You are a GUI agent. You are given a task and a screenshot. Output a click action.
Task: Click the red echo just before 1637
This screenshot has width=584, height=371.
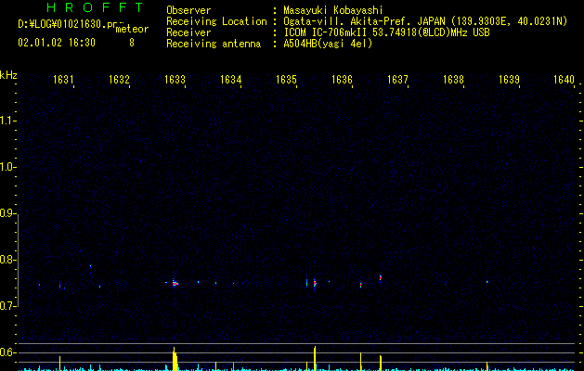381,277
